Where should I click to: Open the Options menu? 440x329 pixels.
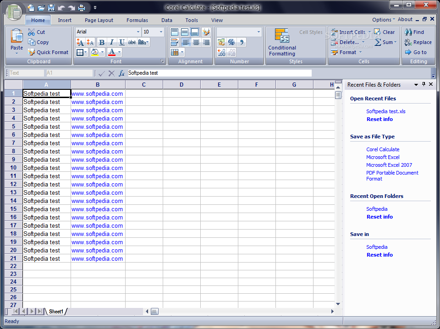click(x=383, y=20)
